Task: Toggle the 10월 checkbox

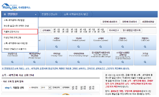Action: click(81, 32)
